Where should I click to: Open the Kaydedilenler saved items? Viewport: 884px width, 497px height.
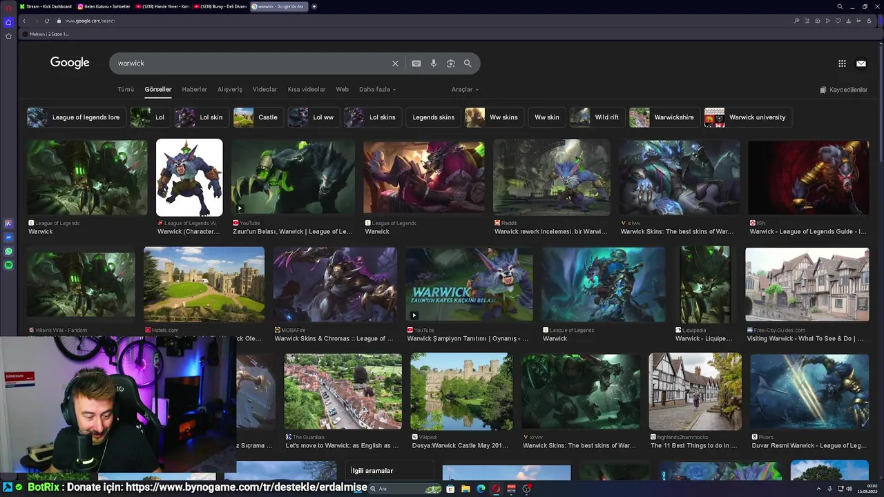point(843,90)
